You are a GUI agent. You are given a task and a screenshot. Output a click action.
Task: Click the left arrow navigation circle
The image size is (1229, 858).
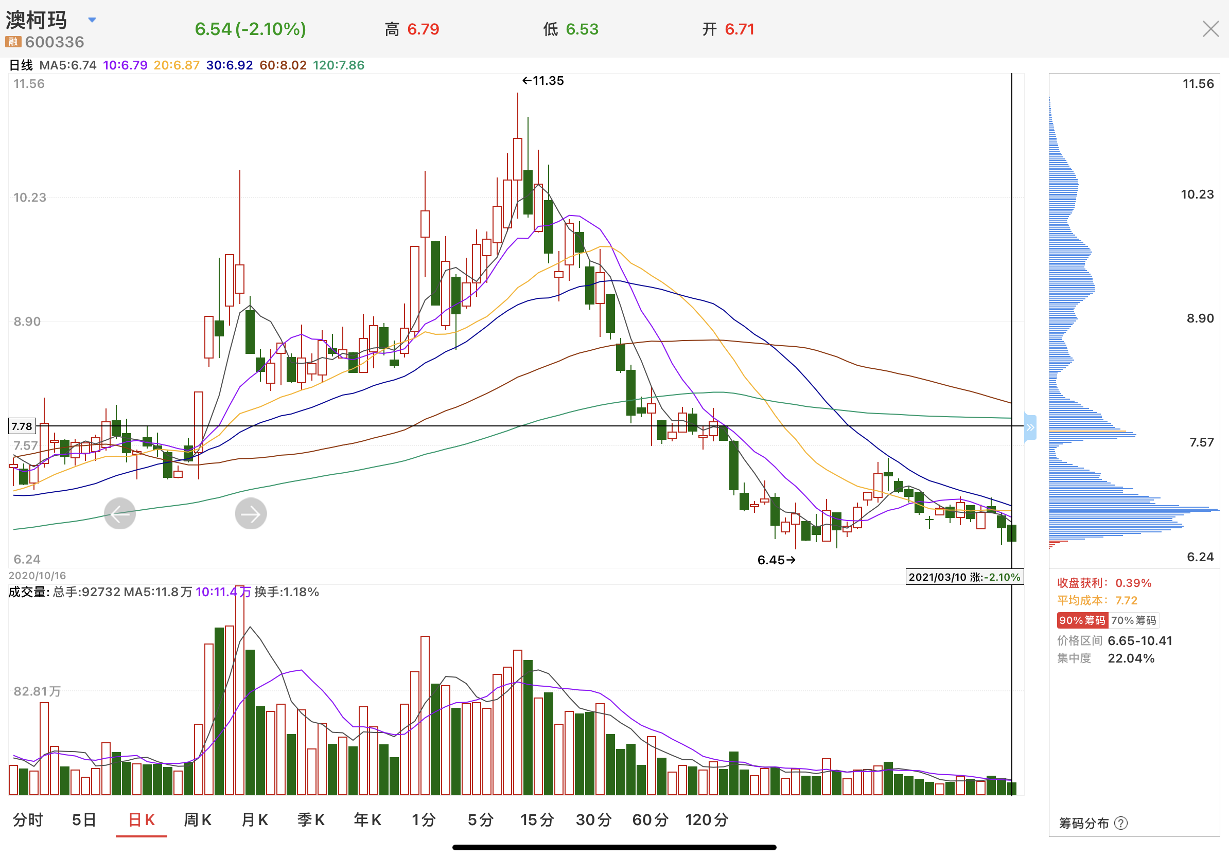tap(119, 513)
